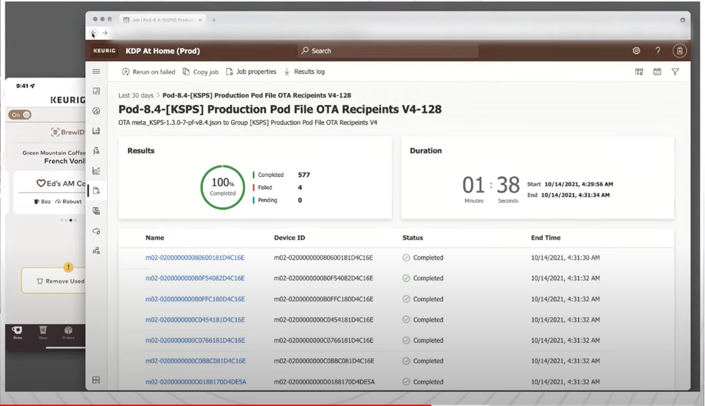Tap the Shop tab in the phone app
This screenshot has width=705, height=406.
point(43,333)
